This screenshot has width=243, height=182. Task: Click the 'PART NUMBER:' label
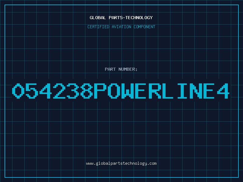[121, 69]
